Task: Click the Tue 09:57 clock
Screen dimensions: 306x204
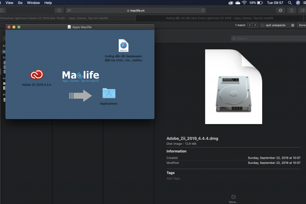Action: coord(275,3)
